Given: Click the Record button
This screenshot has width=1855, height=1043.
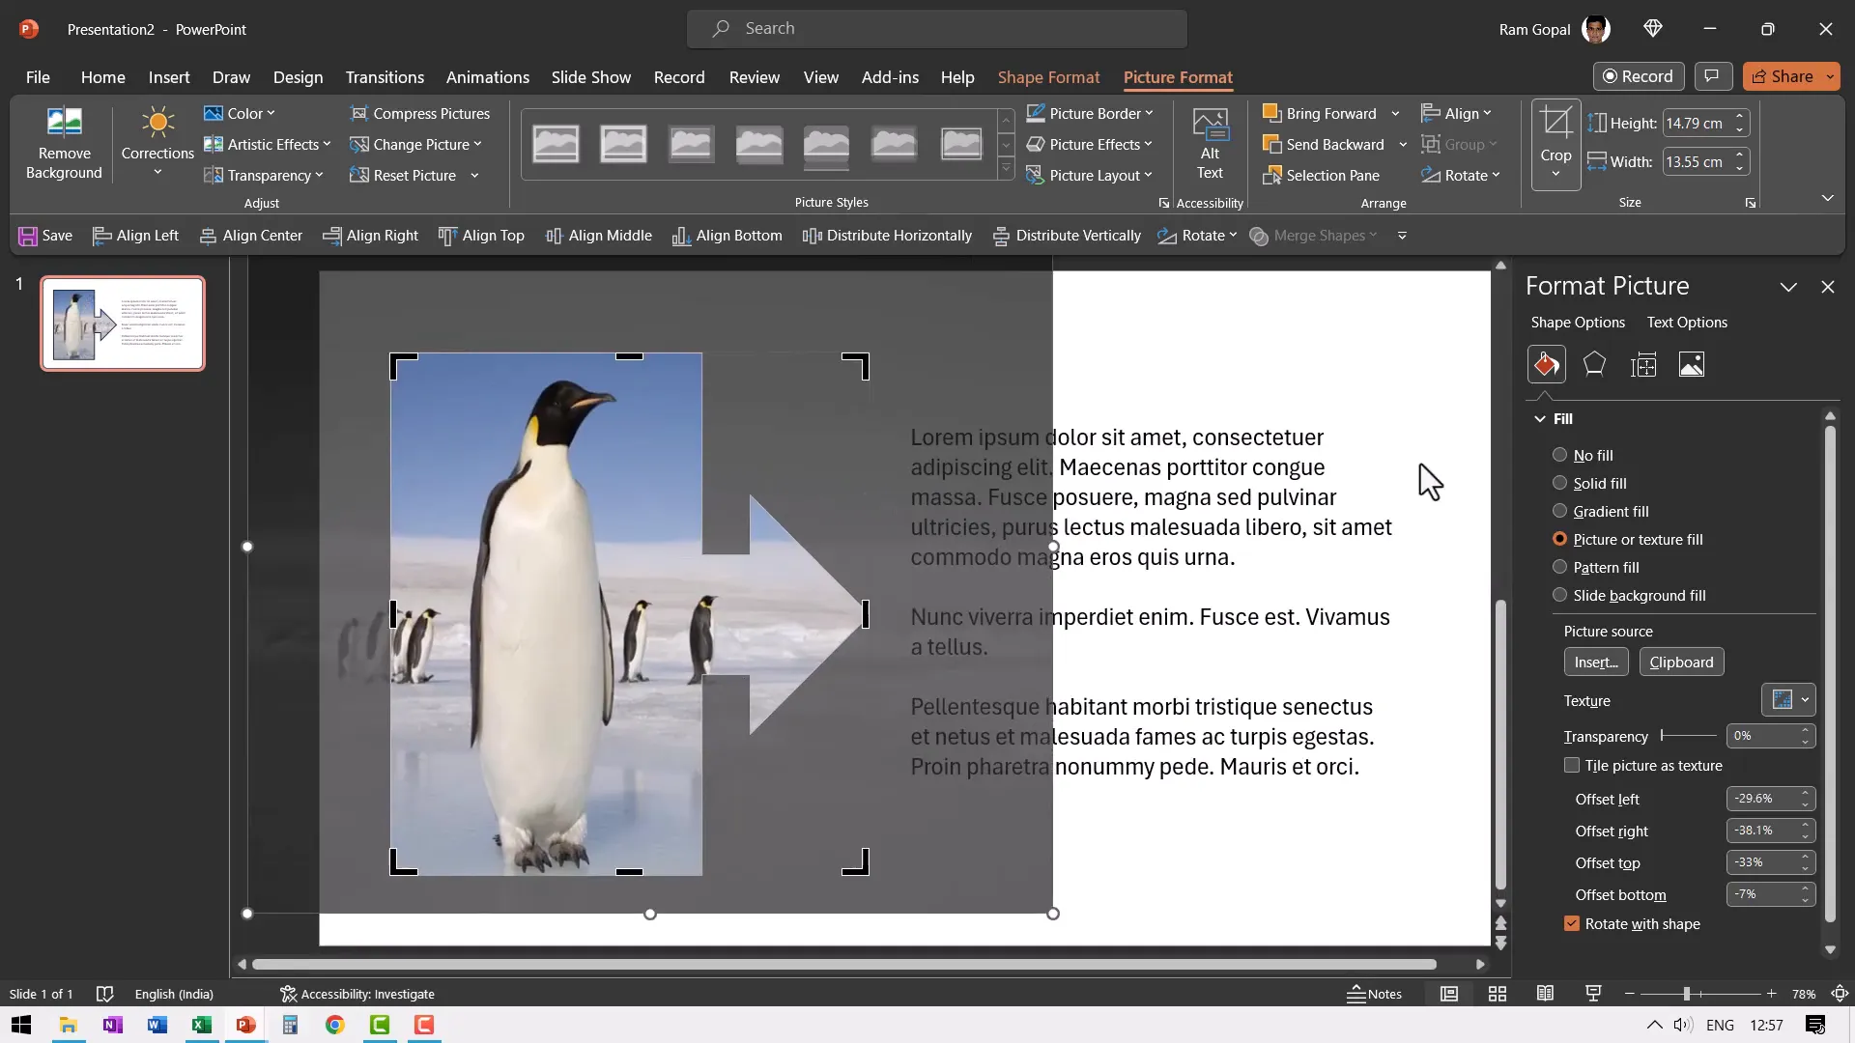Looking at the screenshot, I should (1639, 76).
